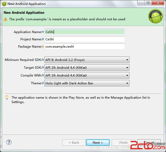Click the Android robot logo in header
The width and height of the screenshot is (166, 152).
tap(156, 16)
